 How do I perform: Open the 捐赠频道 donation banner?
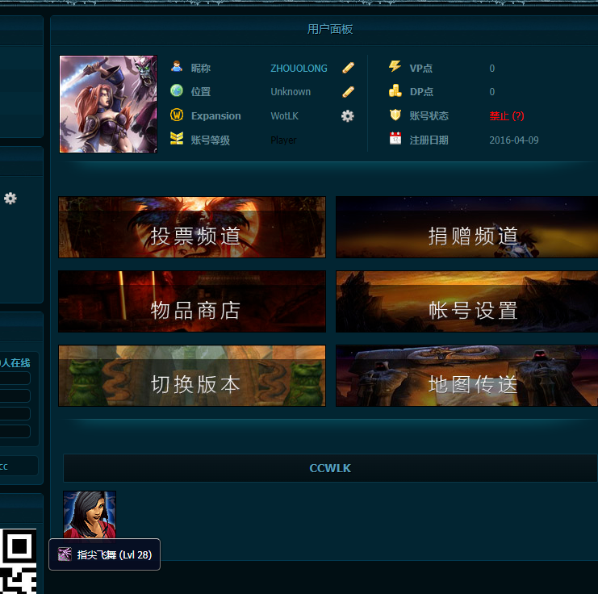[466, 228]
